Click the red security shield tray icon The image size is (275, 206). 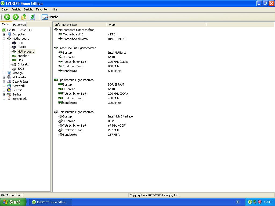(260, 202)
